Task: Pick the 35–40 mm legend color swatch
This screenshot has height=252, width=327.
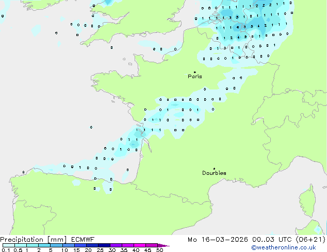Action: 128,245
